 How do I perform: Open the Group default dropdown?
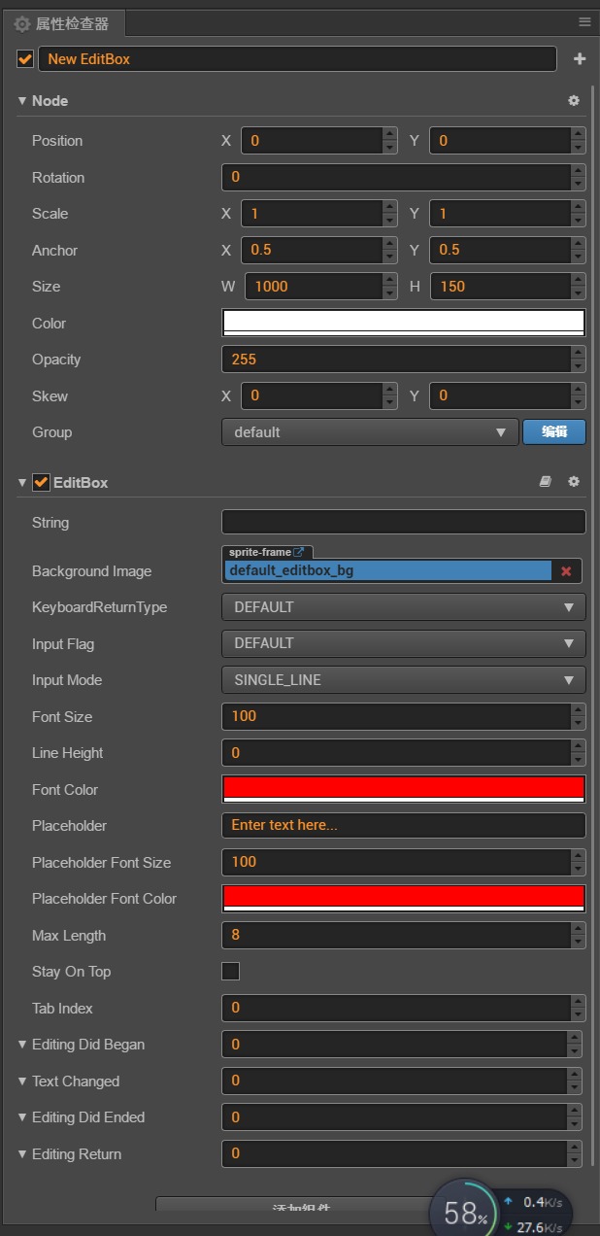[x=370, y=432]
